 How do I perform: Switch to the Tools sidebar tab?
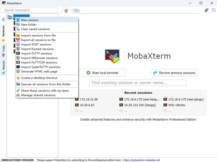pos(3,51)
